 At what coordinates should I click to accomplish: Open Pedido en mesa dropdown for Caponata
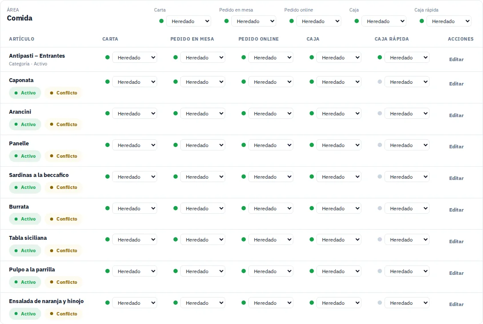click(203, 82)
